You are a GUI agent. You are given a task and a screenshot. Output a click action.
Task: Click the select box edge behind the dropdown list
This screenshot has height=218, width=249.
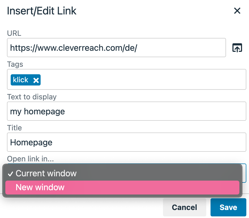click(x=244, y=173)
